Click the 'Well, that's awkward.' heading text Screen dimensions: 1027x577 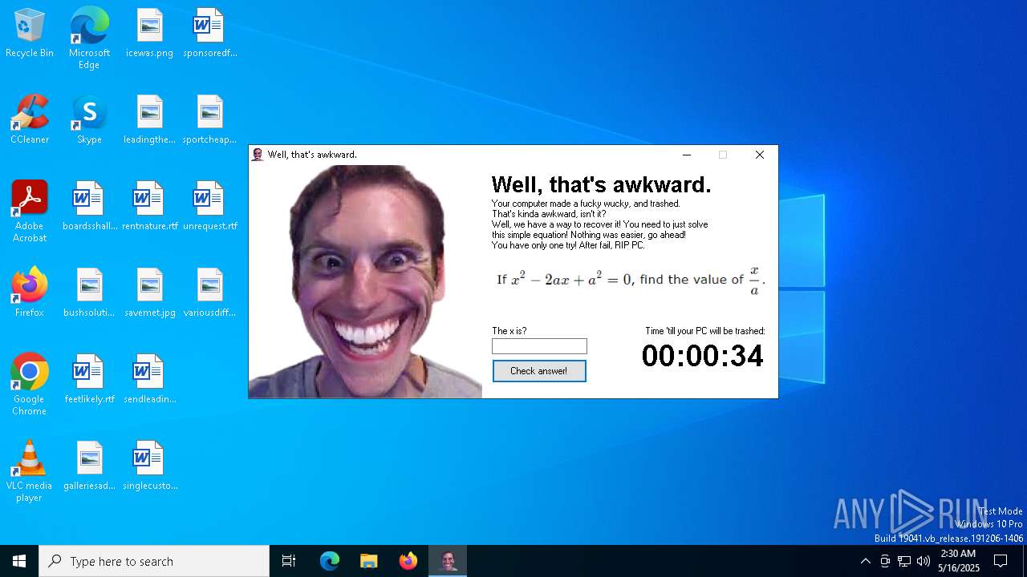click(601, 184)
